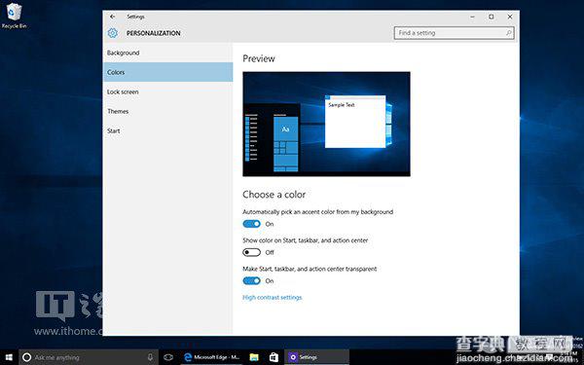Viewport: 584px width, 365px height.
Task: Minimize the Settings window
Action: 472,17
